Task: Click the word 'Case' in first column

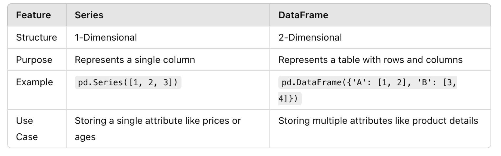Action: [27, 137]
